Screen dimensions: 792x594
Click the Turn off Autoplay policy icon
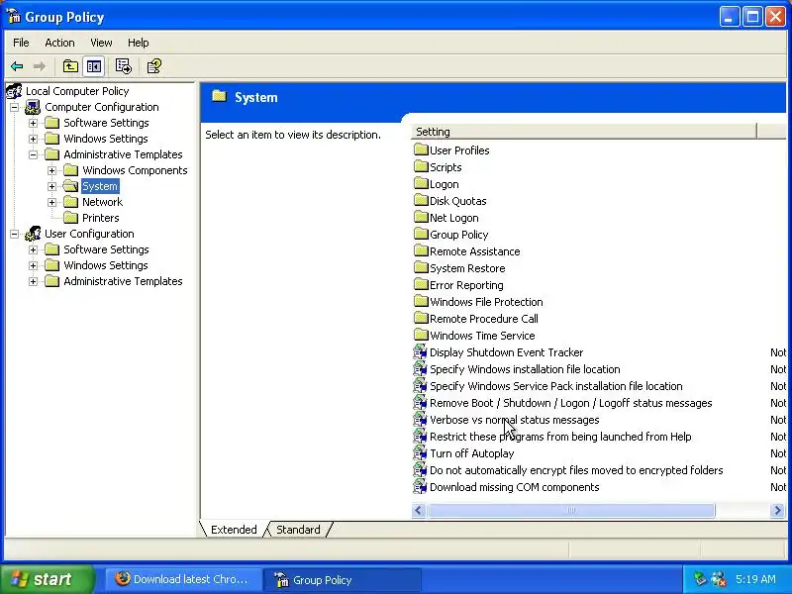(x=420, y=453)
